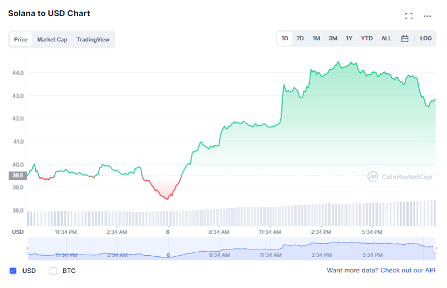The width and height of the screenshot is (447, 288).
Task: Select the 7D time range
Action: [x=300, y=39]
